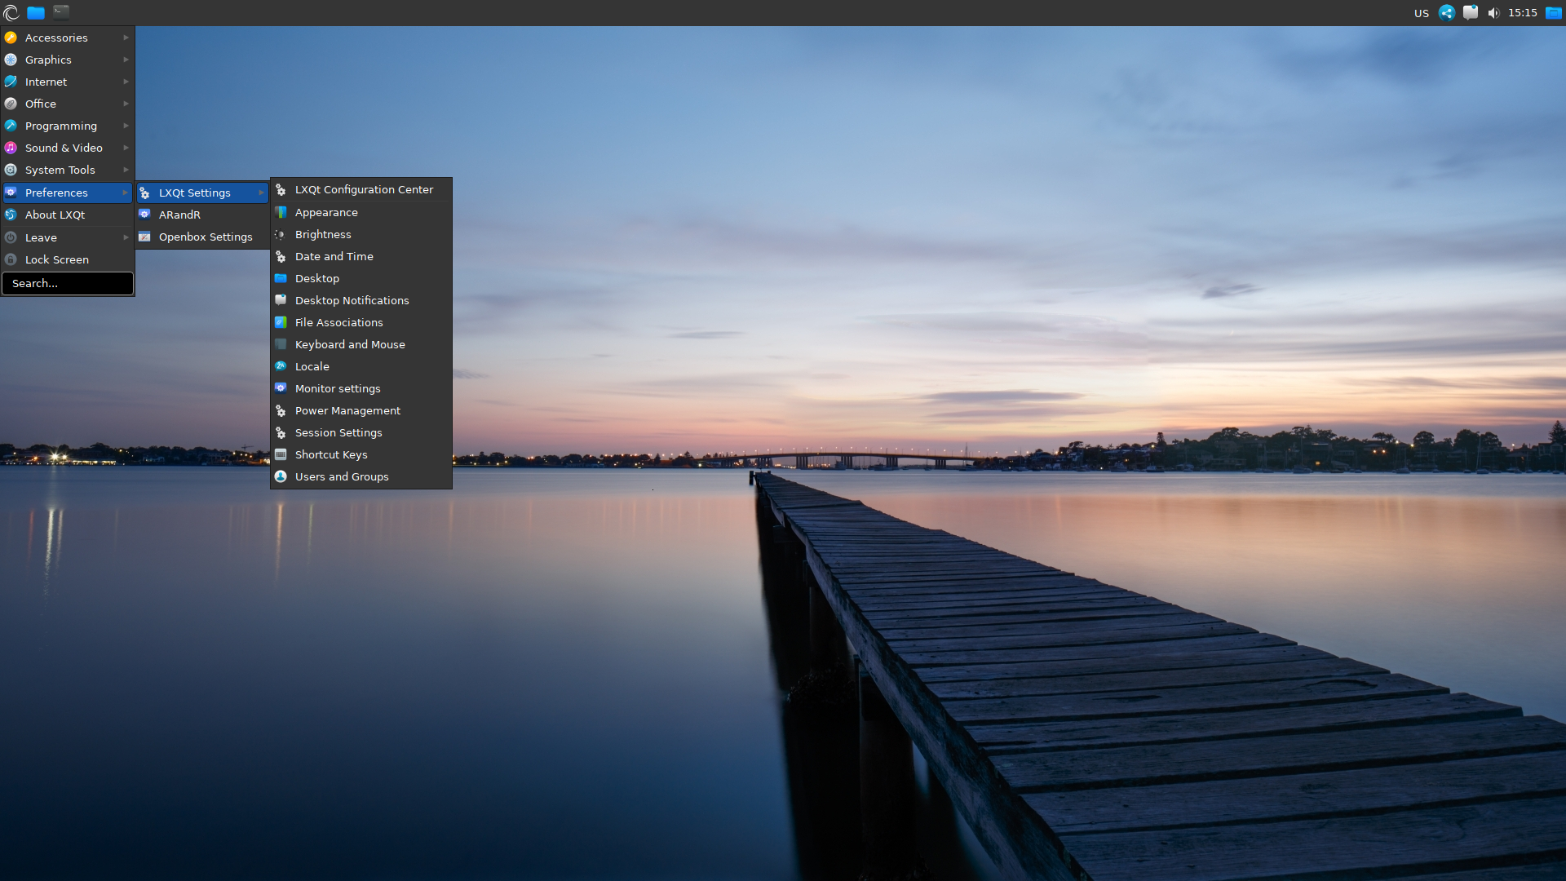
Task: Open Session Settings
Action: [361, 432]
